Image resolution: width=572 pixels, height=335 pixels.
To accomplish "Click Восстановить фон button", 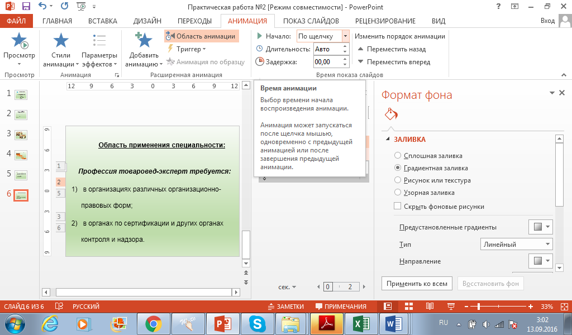I will point(490,283).
